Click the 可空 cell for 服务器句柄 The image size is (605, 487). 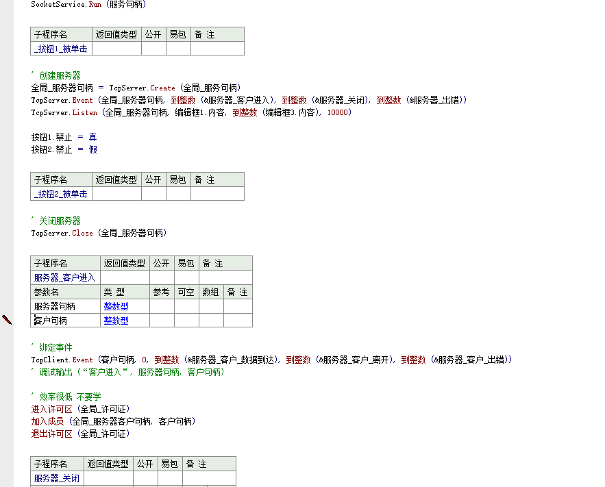click(187, 307)
